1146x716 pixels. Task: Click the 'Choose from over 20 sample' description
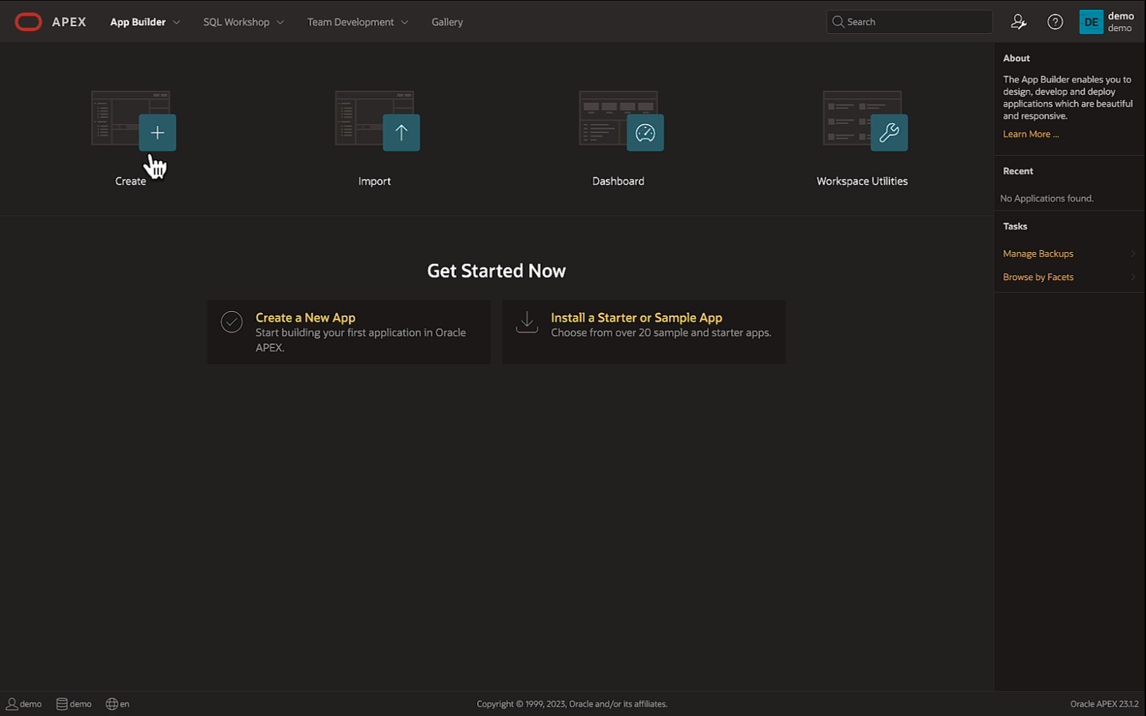(661, 332)
